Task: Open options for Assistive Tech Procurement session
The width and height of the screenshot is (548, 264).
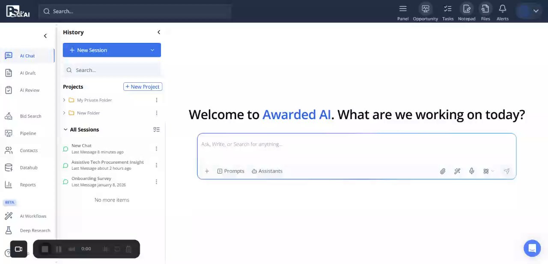Action: click(x=156, y=165)
